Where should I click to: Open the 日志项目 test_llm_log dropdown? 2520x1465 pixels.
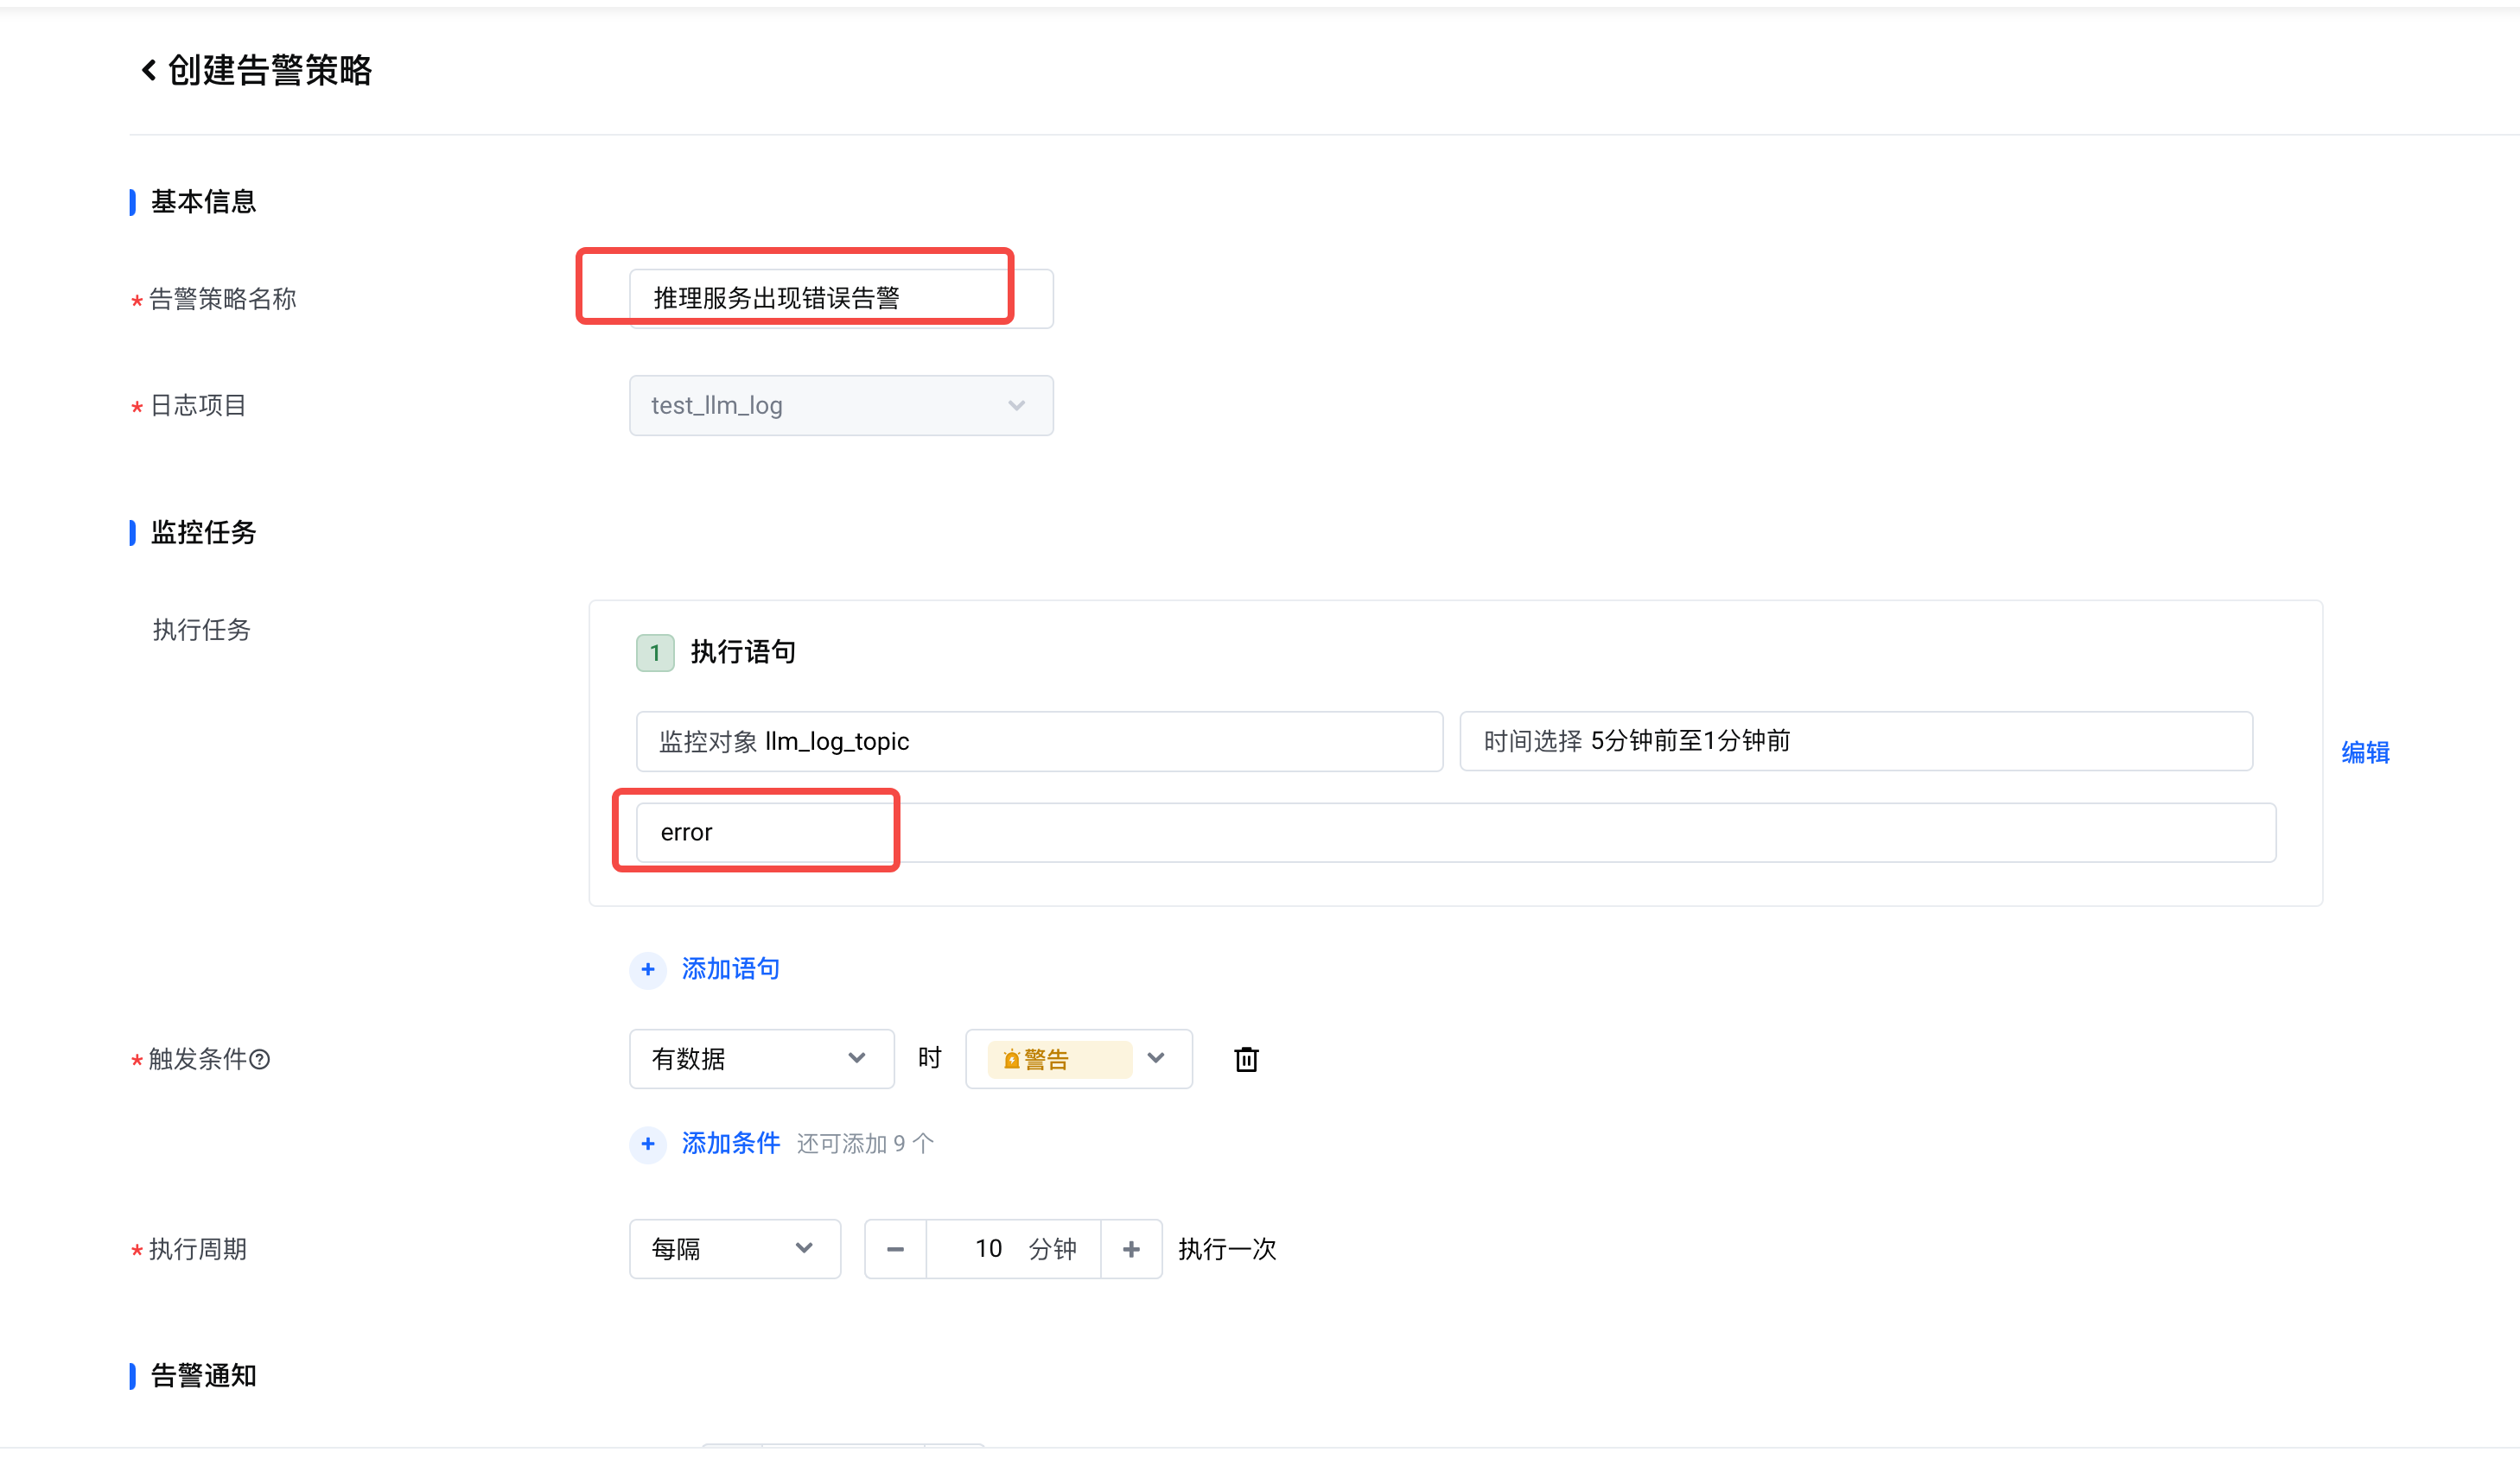click(840, 406)
